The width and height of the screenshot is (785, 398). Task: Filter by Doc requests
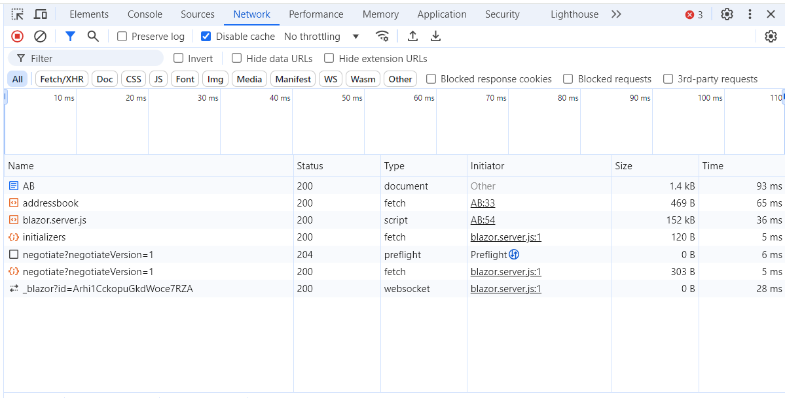click(105, 79)
